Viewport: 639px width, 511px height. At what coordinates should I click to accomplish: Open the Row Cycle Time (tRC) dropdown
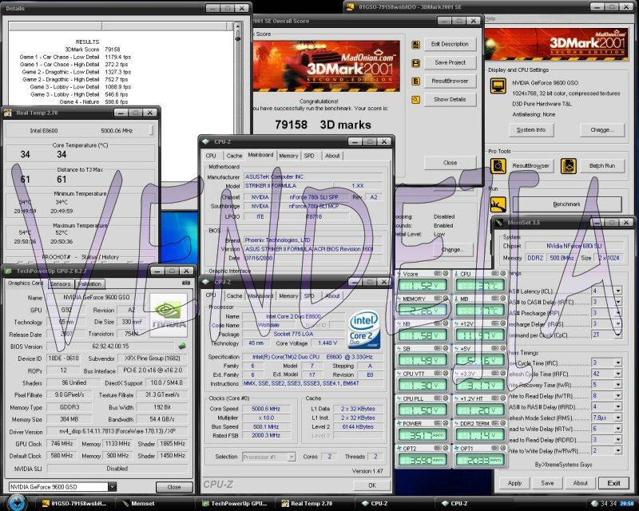coord(618,362)
